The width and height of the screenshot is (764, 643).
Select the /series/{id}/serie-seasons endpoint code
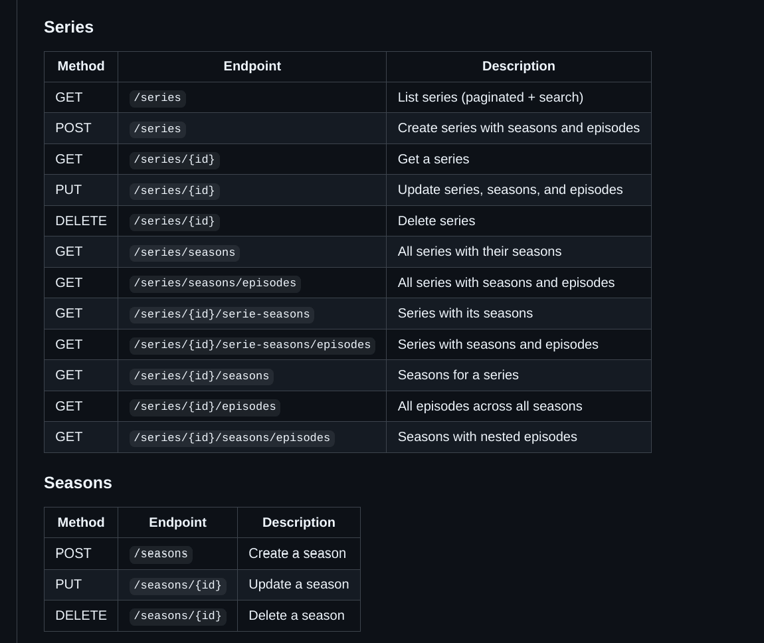pyautogui.click(x=221, y=314)
